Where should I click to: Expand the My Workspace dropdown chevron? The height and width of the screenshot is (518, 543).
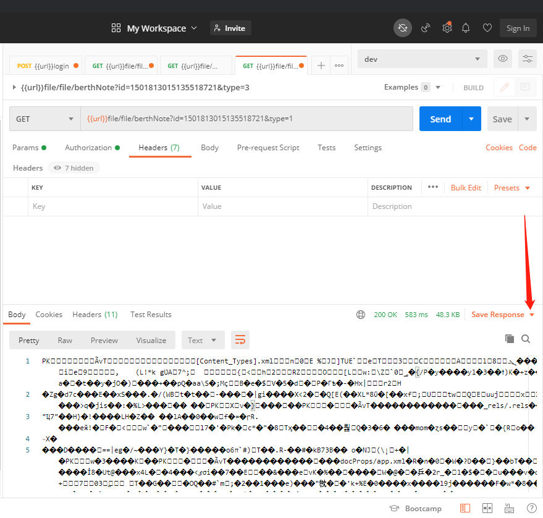click(x=194, y=28)
